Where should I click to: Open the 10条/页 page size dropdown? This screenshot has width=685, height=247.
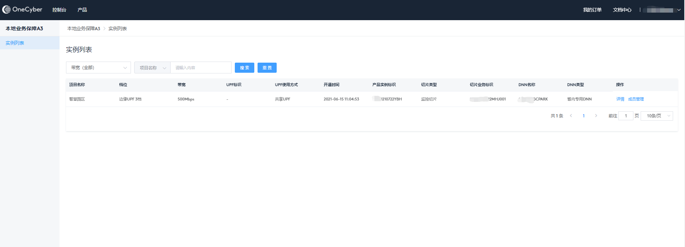pyautogui.click(x=657, y=116)
